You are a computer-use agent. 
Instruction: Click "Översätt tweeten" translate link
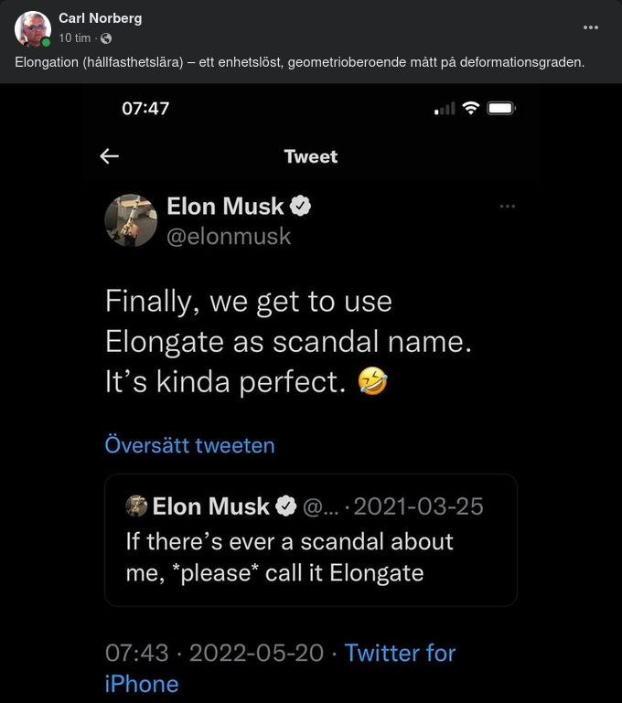(189, 445)
